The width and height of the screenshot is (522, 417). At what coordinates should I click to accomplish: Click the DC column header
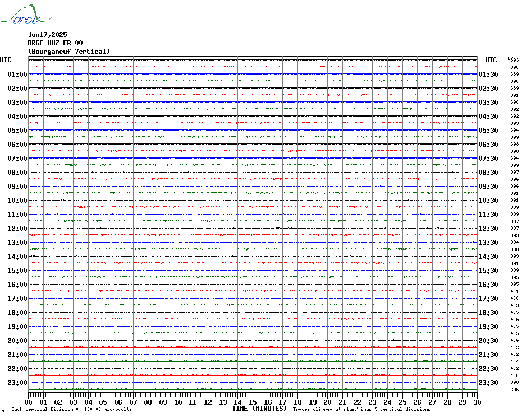pyautogui.click(x=510, y=58)
